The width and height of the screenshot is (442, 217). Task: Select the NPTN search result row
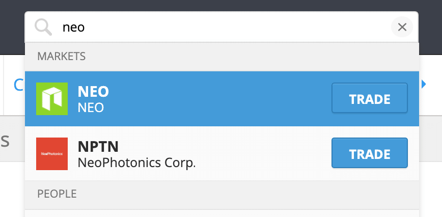222,153
